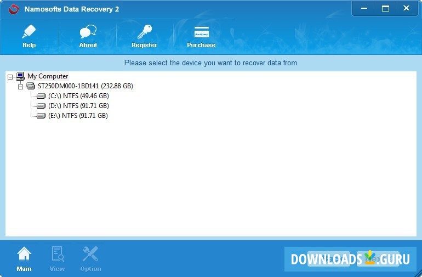Select the (D:\) NTFS (91.71 GB) partition

[x=78, y=106]
